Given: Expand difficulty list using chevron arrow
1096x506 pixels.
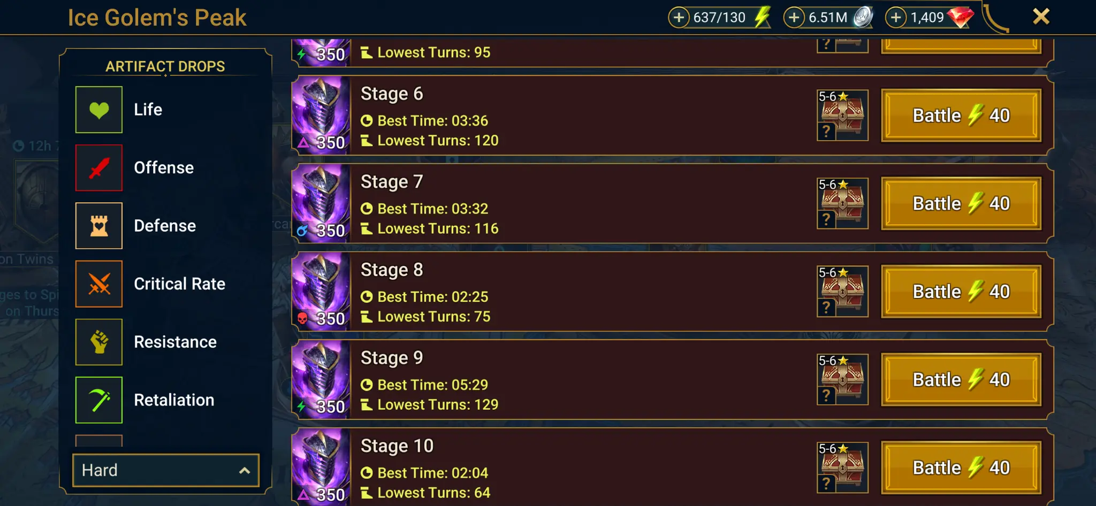Looking at the screenshot, I should point(245,471).
